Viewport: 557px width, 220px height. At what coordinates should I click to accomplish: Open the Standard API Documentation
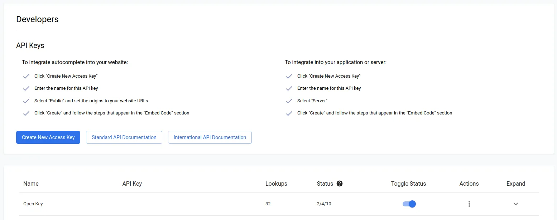124,137
